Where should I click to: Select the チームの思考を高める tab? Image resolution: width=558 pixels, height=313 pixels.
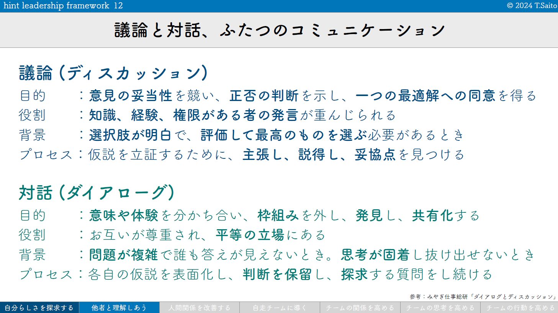point(440,308)
